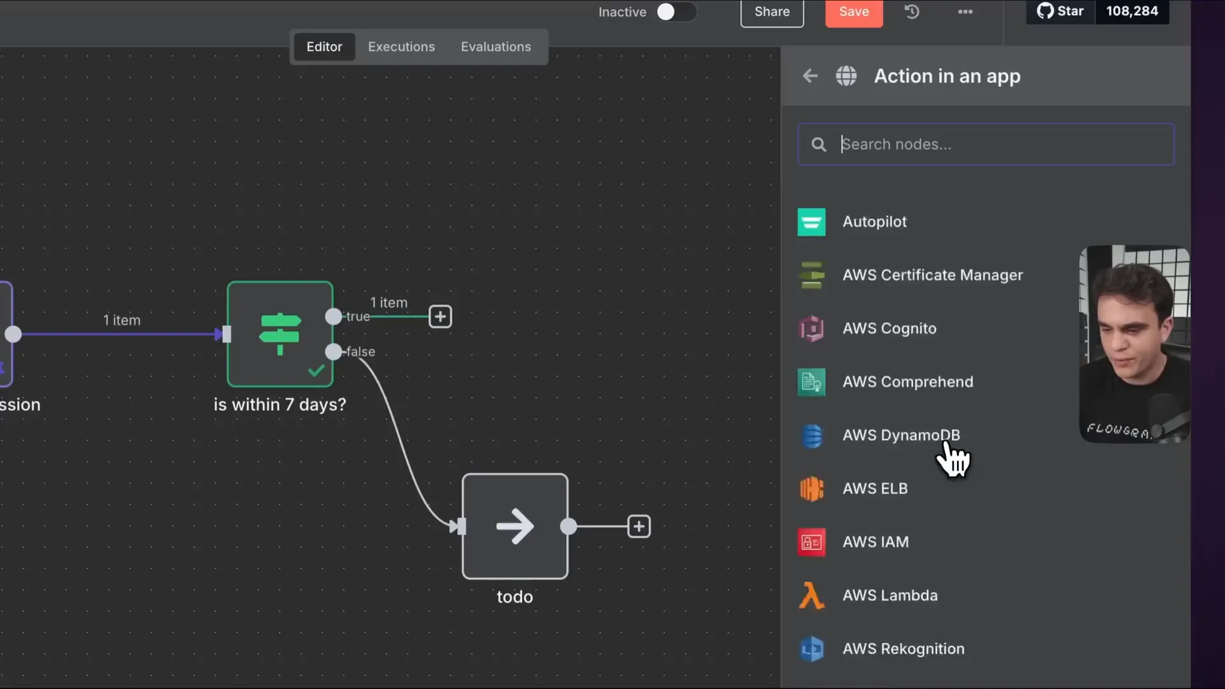The width and height of the screenshot is (1225, 689).
Task: Click the '1 item' label on purple connection
Action: click(x=122, y=320)
